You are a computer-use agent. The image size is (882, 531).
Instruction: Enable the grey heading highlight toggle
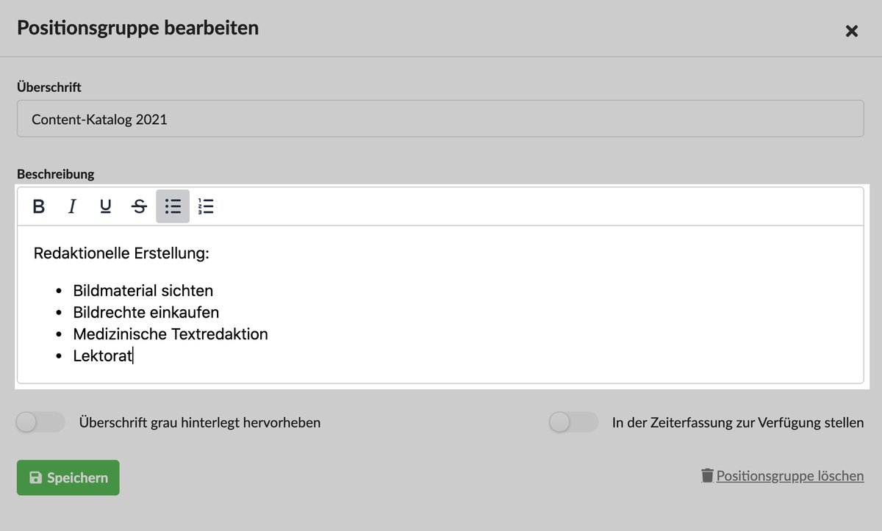pyautogui.click(x=40, y=422)
